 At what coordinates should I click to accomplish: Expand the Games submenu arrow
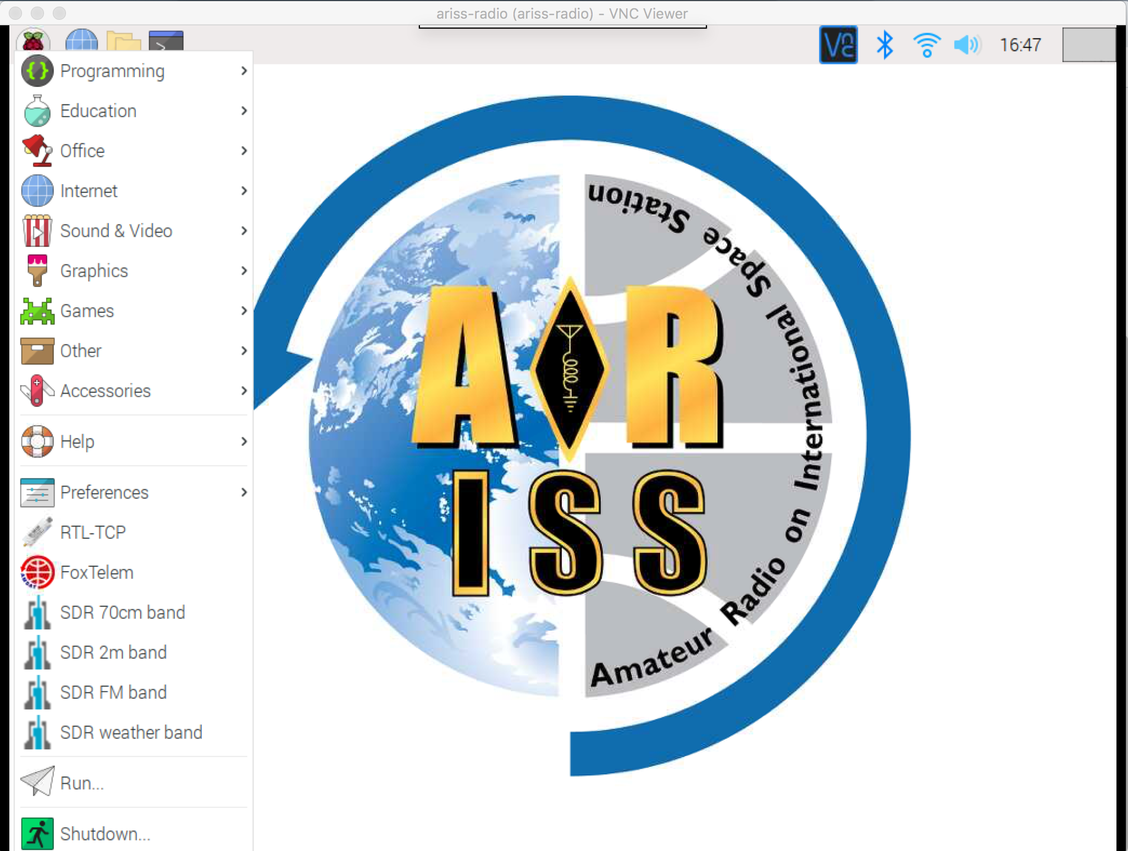[244, 311]
